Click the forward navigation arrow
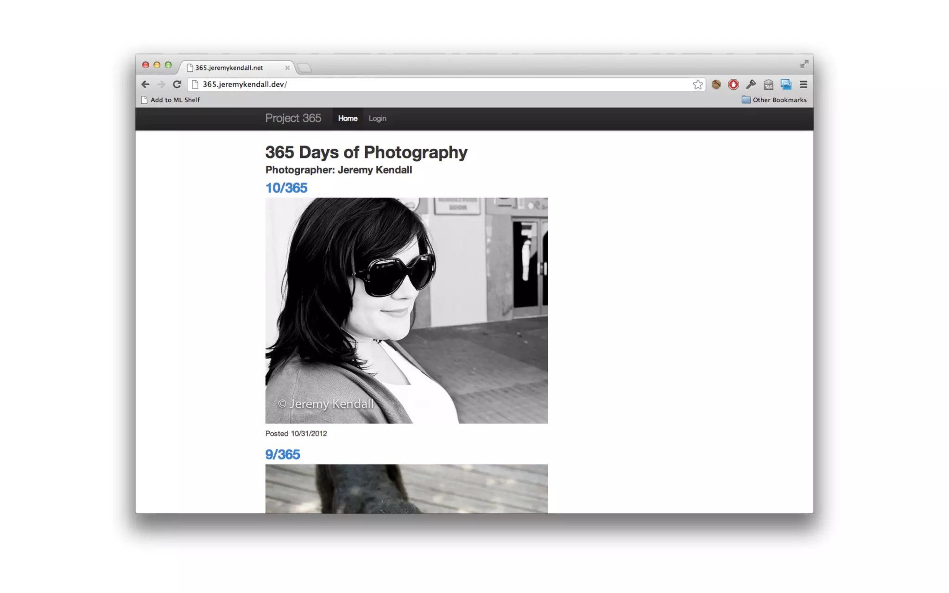 pyautogui.click(x=161, y=84)
